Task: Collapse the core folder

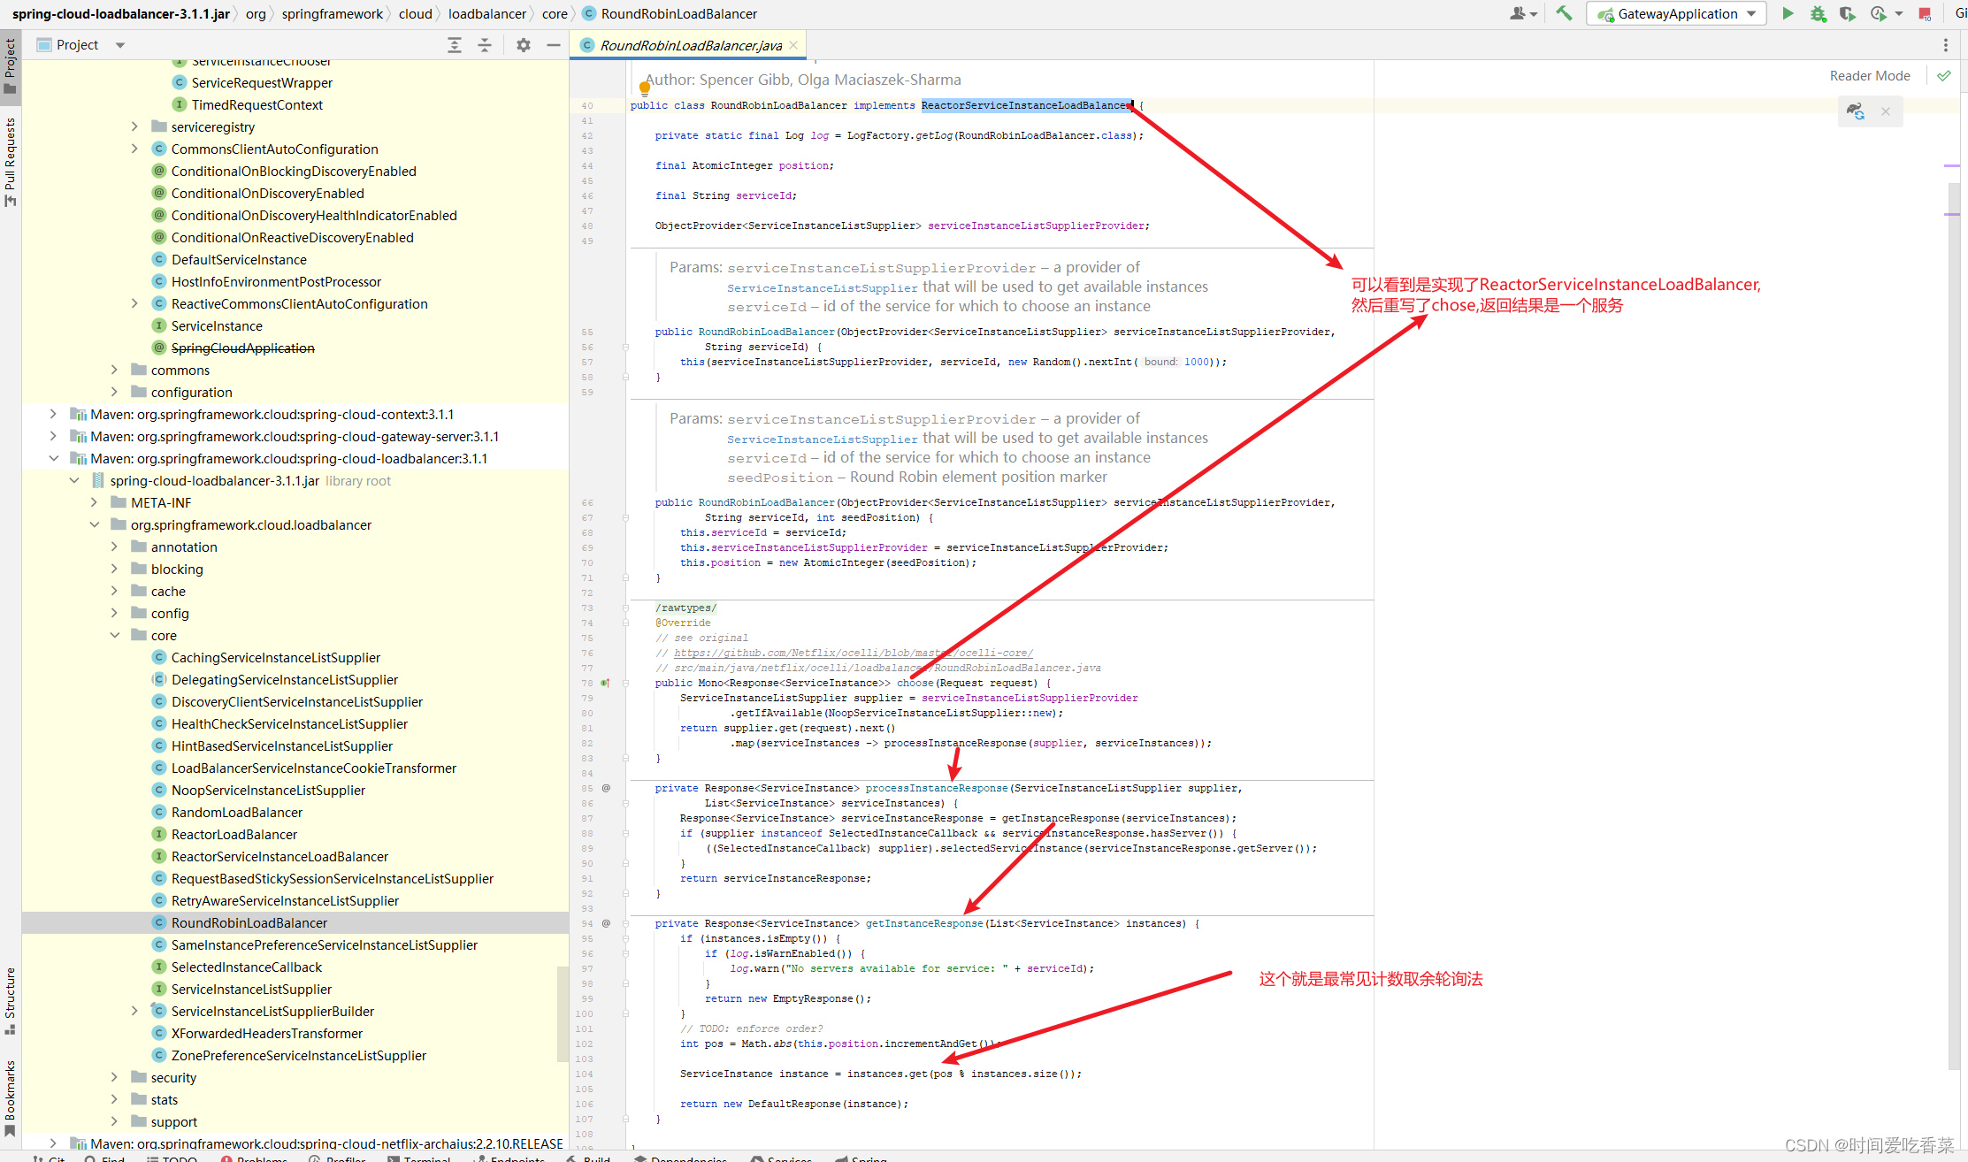Action: 115,635
